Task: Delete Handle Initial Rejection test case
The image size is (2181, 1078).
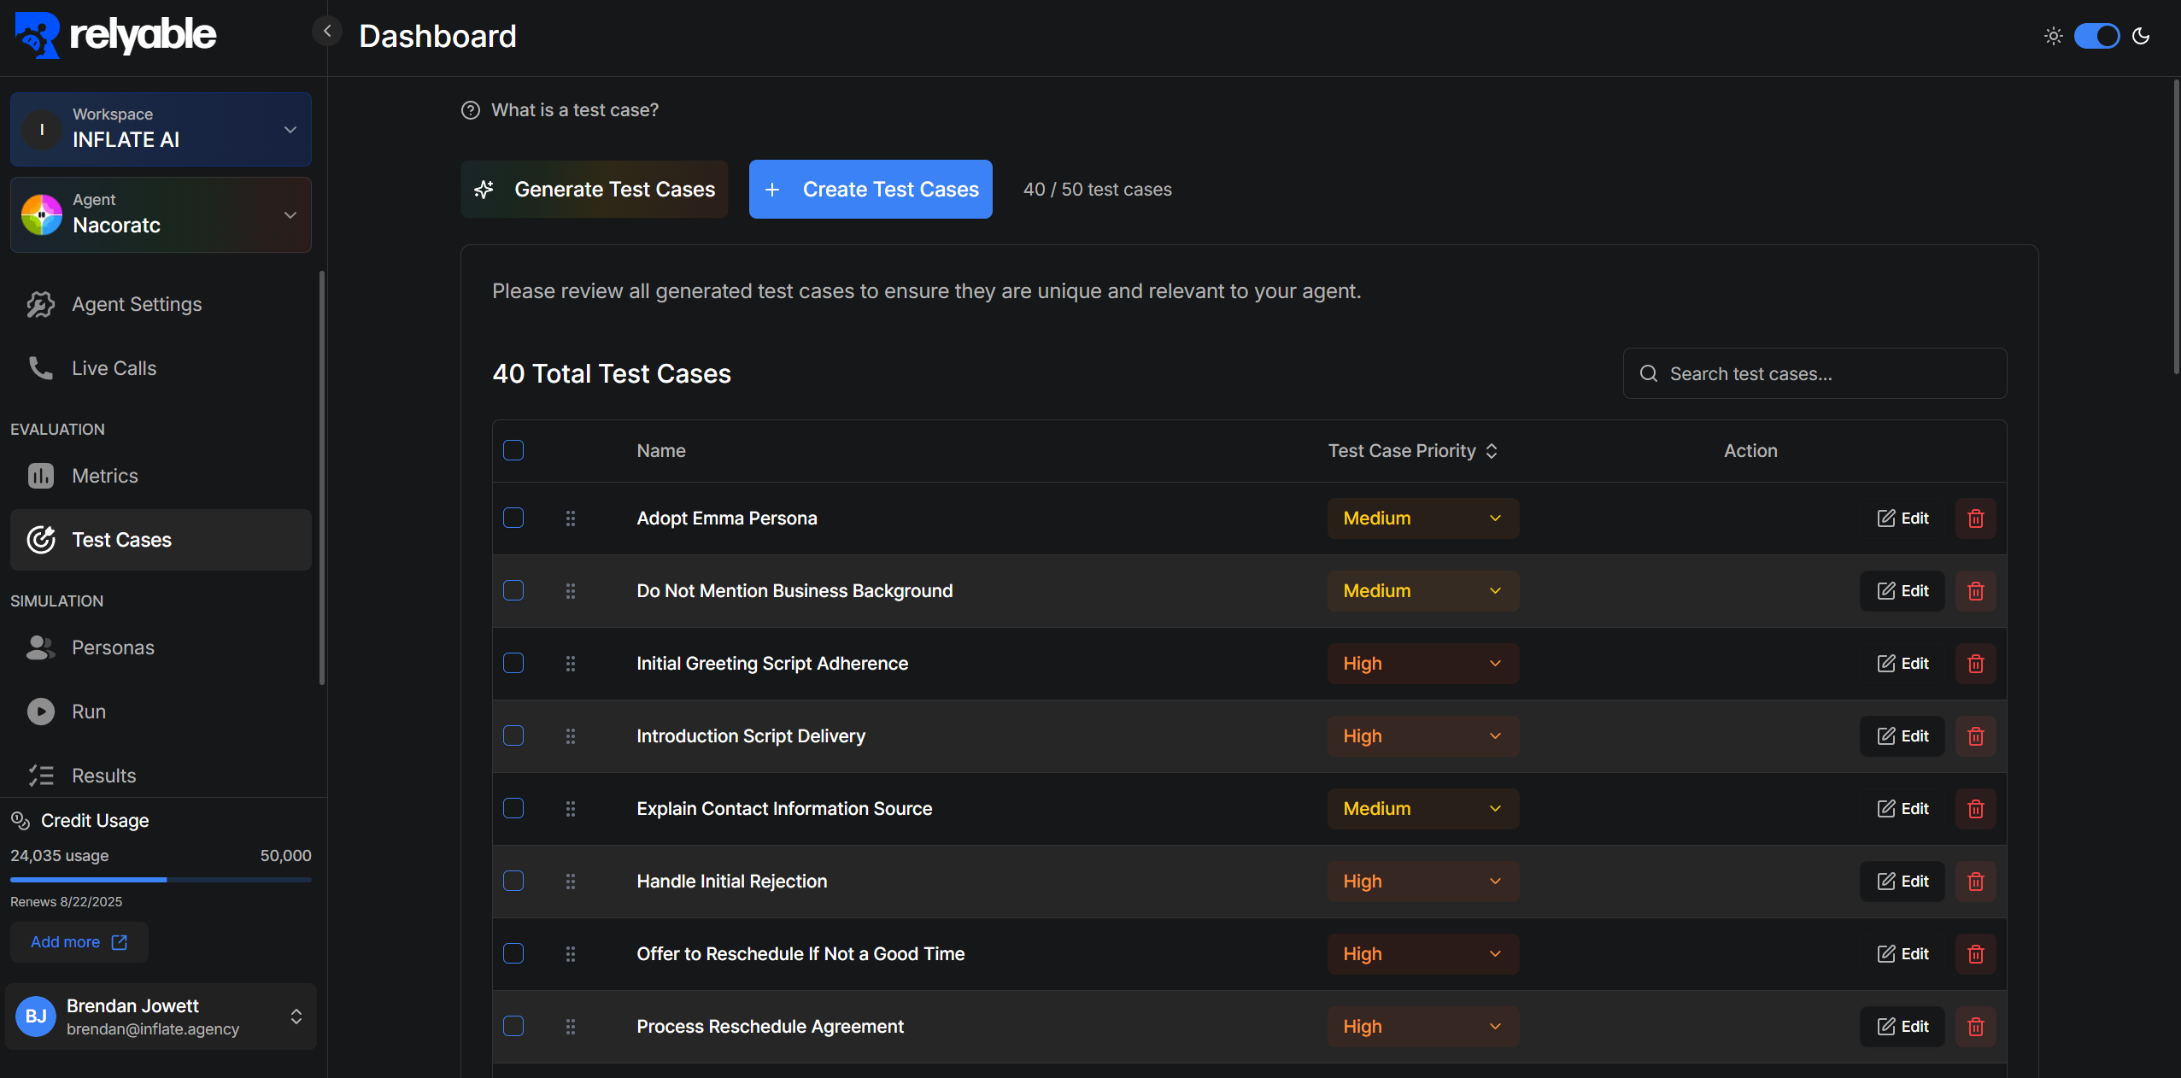Action: tap(1976, 882)
